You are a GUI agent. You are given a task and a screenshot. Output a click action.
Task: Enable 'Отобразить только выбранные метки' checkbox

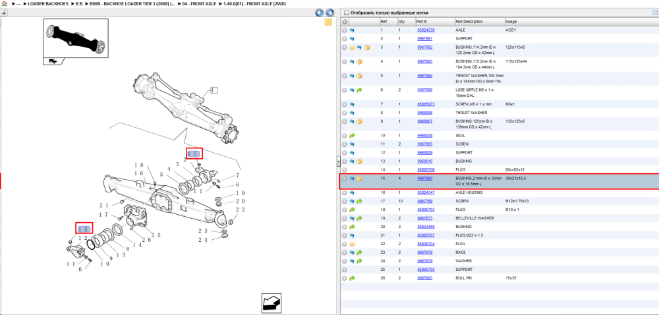pyautogui.click(x=347, y=13)
